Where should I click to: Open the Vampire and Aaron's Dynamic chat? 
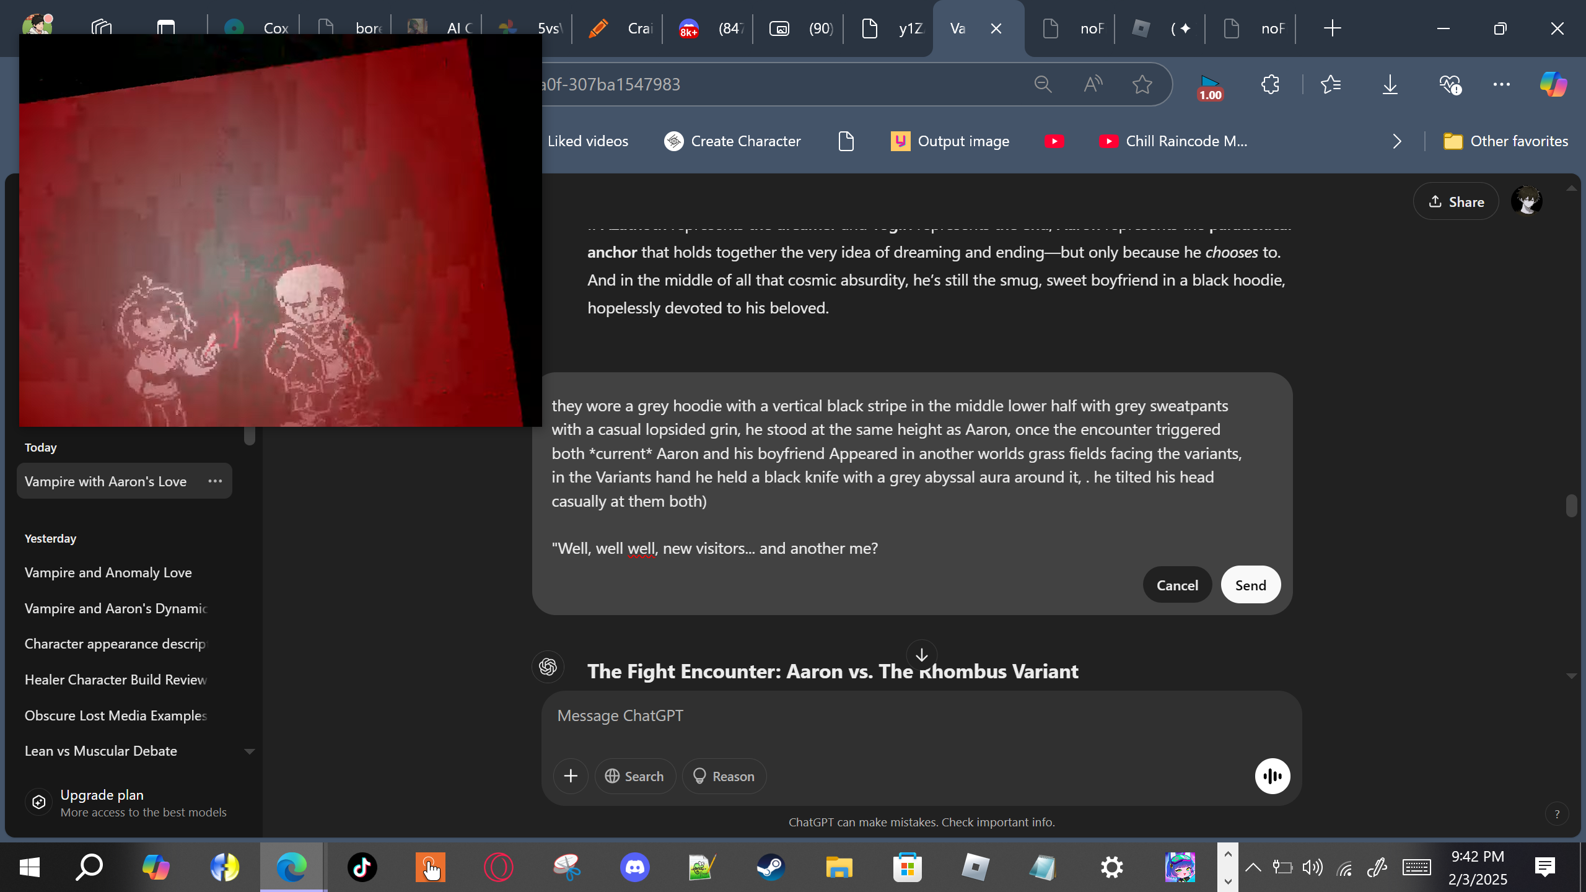124,608
